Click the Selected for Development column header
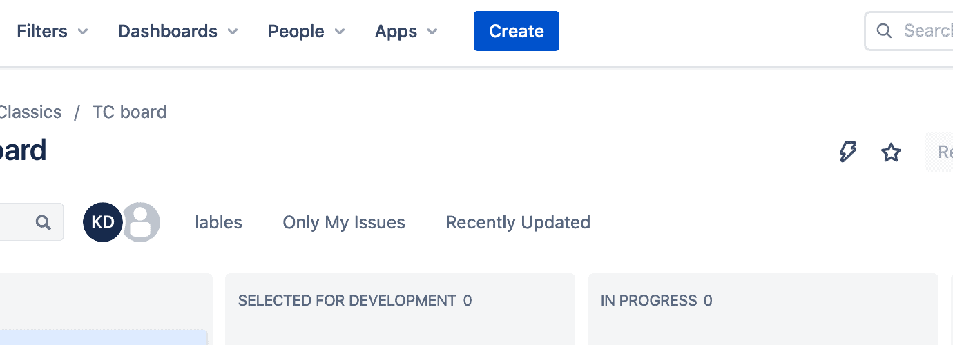953x345 pixels. coord(347,300)
